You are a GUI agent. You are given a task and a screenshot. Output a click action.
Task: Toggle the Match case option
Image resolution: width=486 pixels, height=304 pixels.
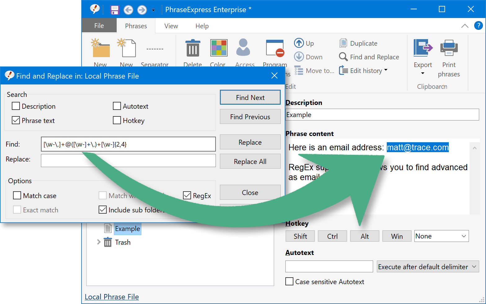17,196
